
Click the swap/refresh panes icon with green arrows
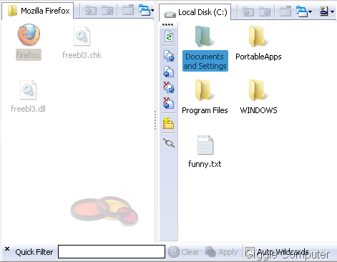point(169,37)
